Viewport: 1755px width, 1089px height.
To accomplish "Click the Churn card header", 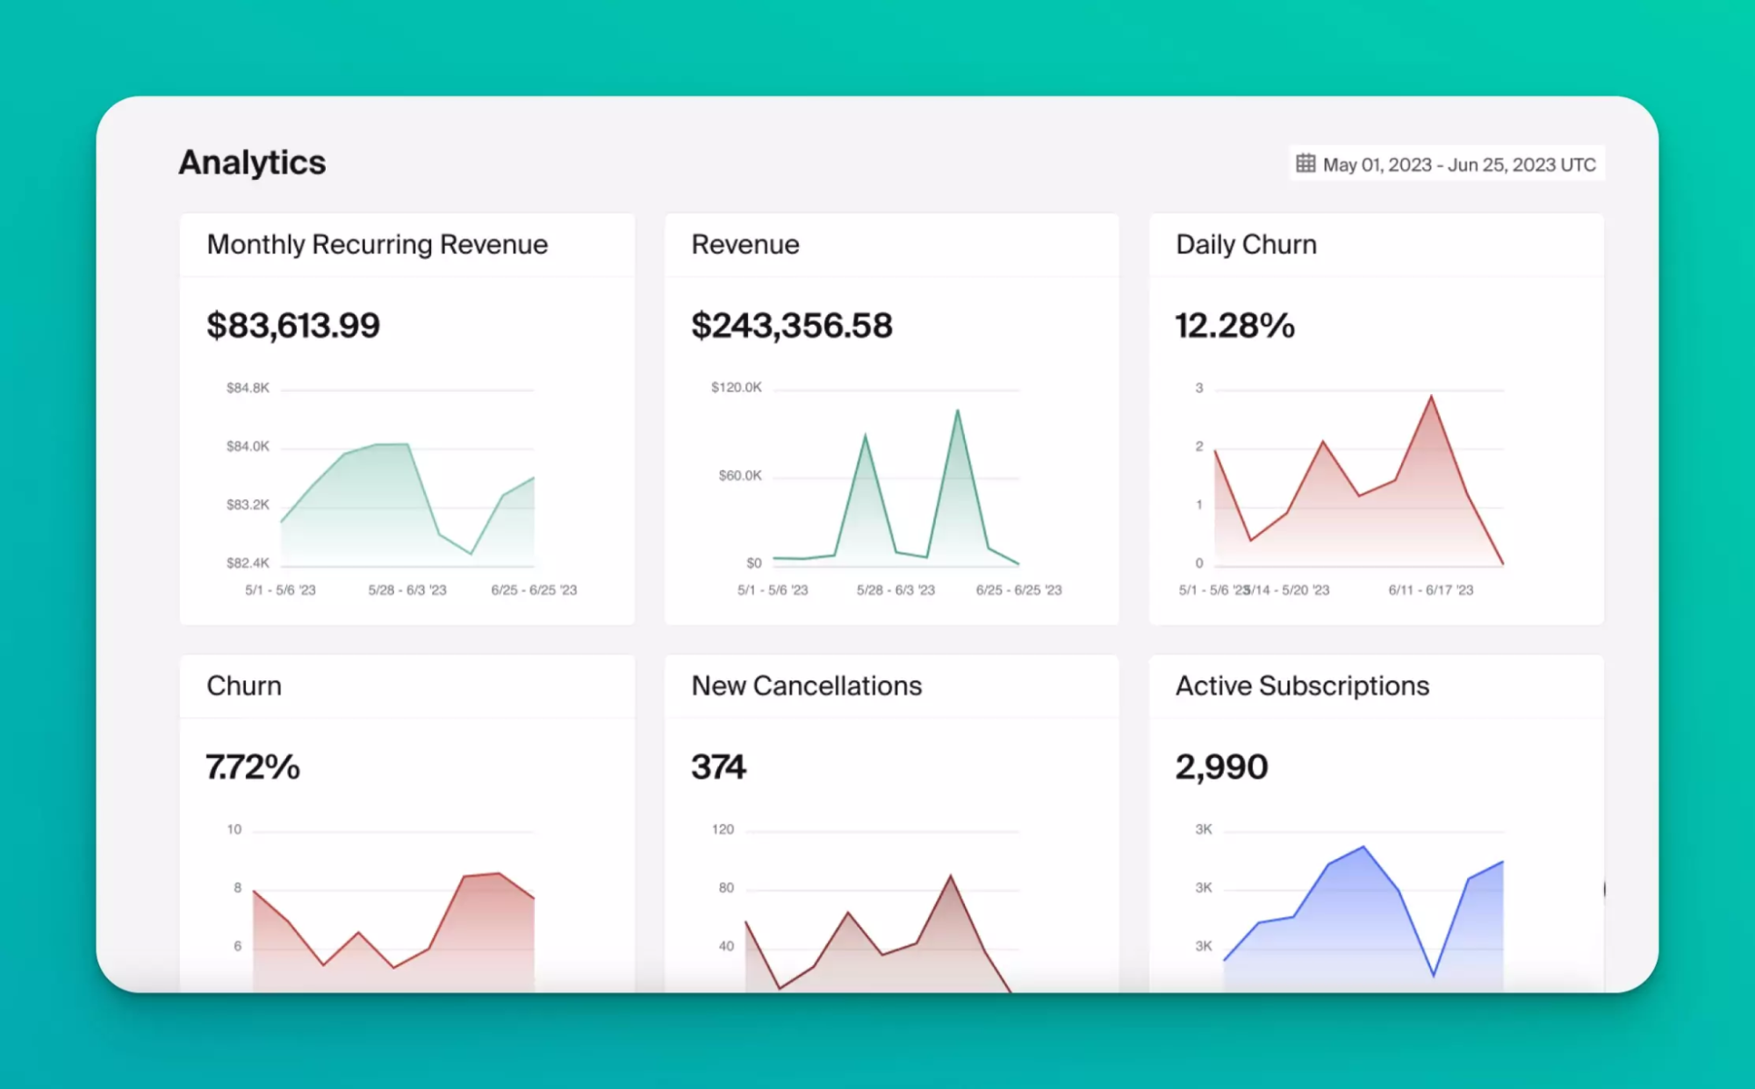I will point(244,685).
